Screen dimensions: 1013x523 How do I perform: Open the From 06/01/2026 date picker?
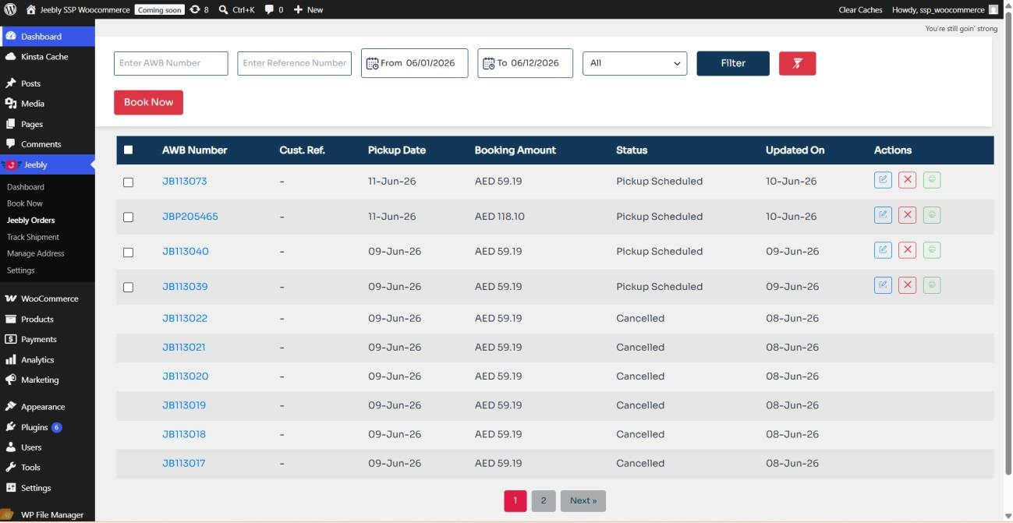tap(414, 63)
